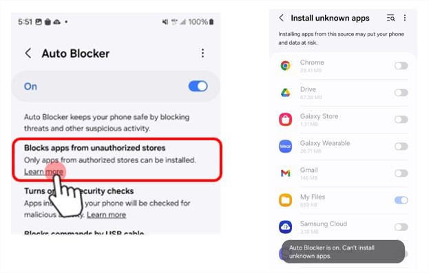Open Auto Blocker three-dot overflow menu
Viewport: 429px width, 273px height.
pyautogui.click(x=202, y=53)
